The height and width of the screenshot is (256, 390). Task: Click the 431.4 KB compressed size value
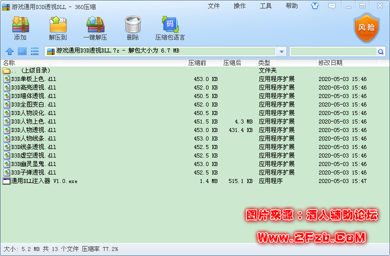coord(240,130)
